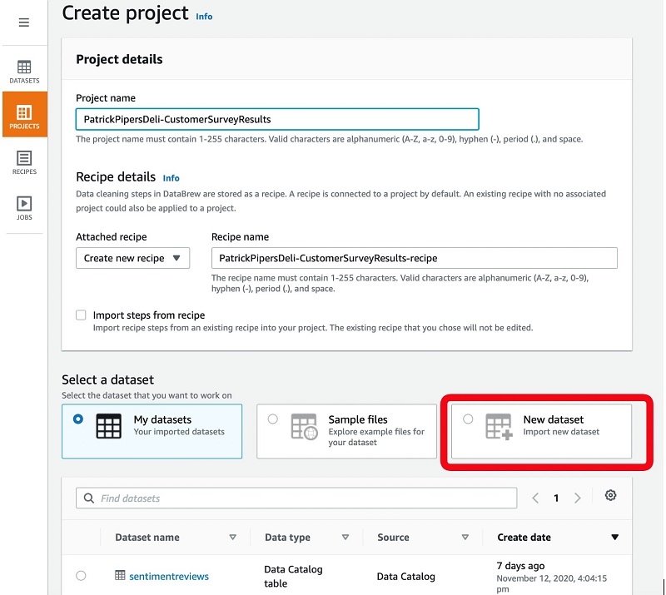Open the hamburger navigation menu
This screenshot has width=666, height=595.
click(x=24, y=22)
